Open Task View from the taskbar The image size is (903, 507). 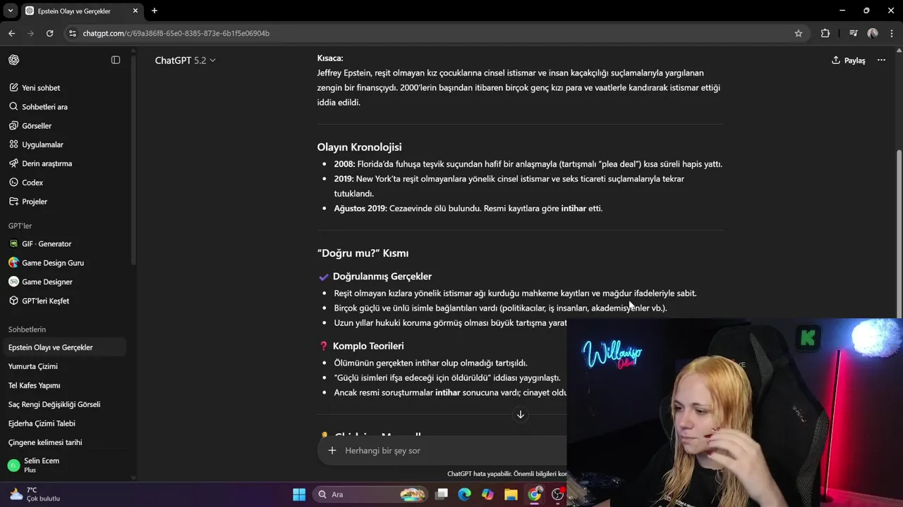442,494
